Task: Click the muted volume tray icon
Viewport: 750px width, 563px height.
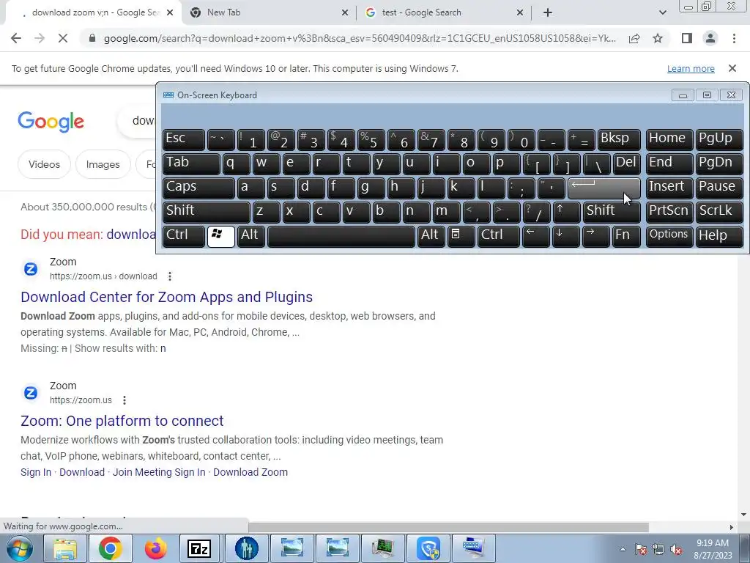Action: click(676, 550)
